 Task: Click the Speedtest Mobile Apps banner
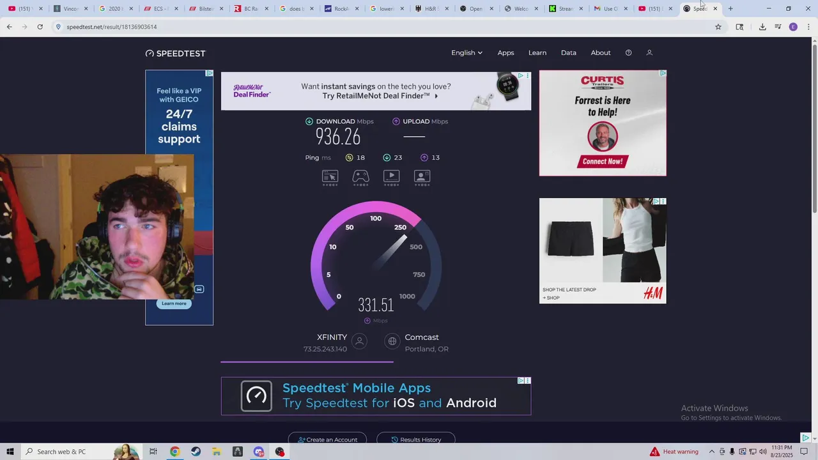[x=376, y=396]
